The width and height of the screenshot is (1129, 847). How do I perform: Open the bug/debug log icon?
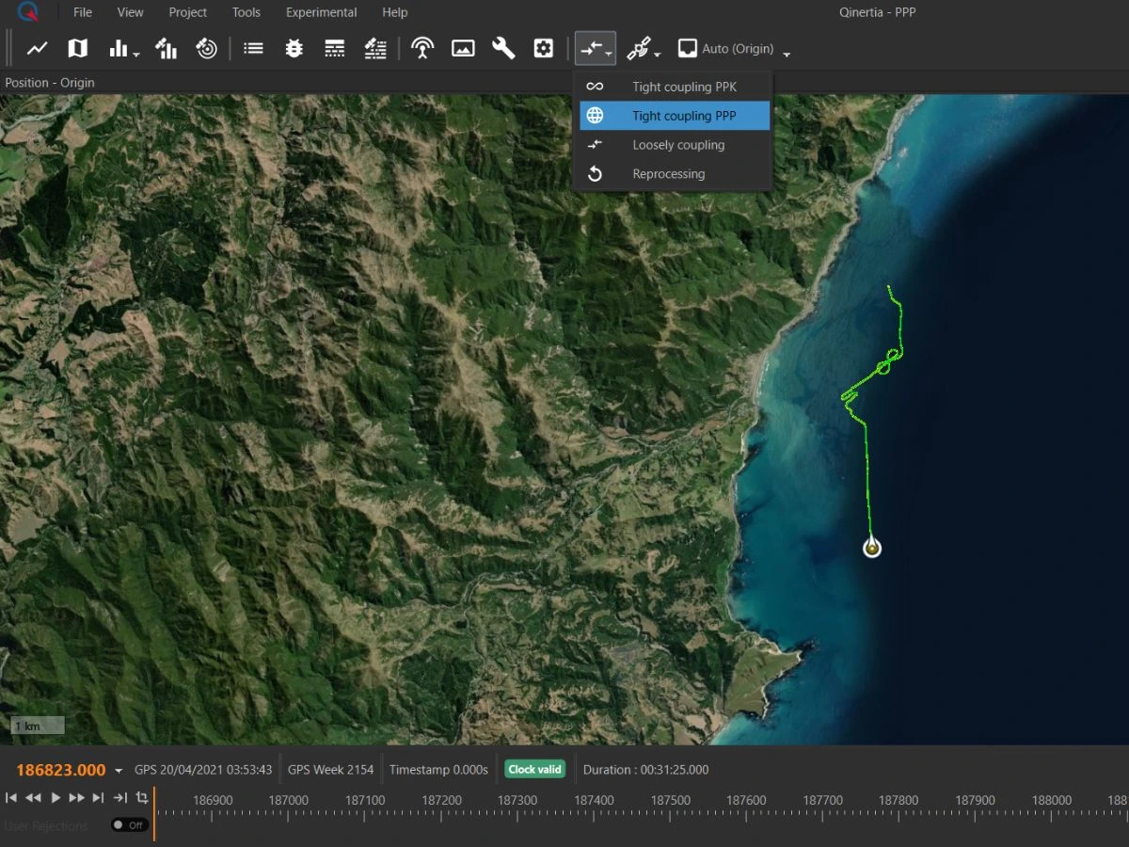294,48
